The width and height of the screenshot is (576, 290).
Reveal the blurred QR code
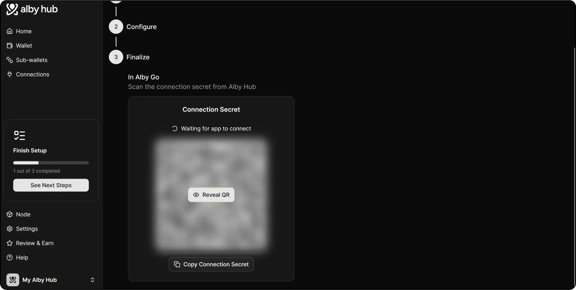[x=211, y=195]
